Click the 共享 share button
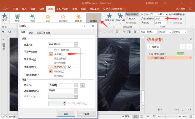This screenshot has width=195, height=119. click(x=181, y=9)
